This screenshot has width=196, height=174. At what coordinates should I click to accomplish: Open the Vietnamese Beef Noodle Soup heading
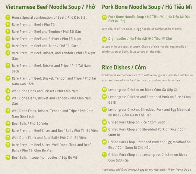pos(50,7)
